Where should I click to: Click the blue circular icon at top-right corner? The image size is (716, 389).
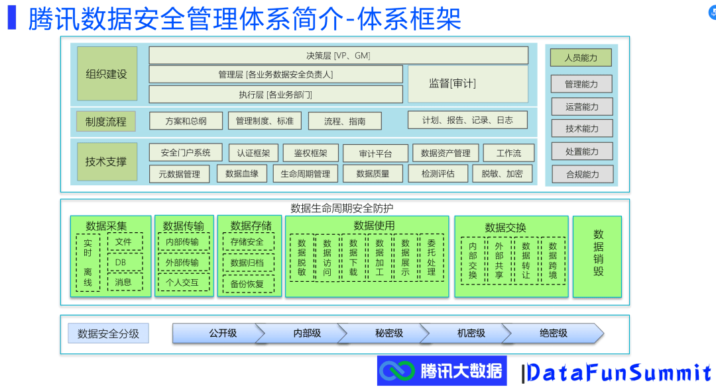(x=711, y=13)
